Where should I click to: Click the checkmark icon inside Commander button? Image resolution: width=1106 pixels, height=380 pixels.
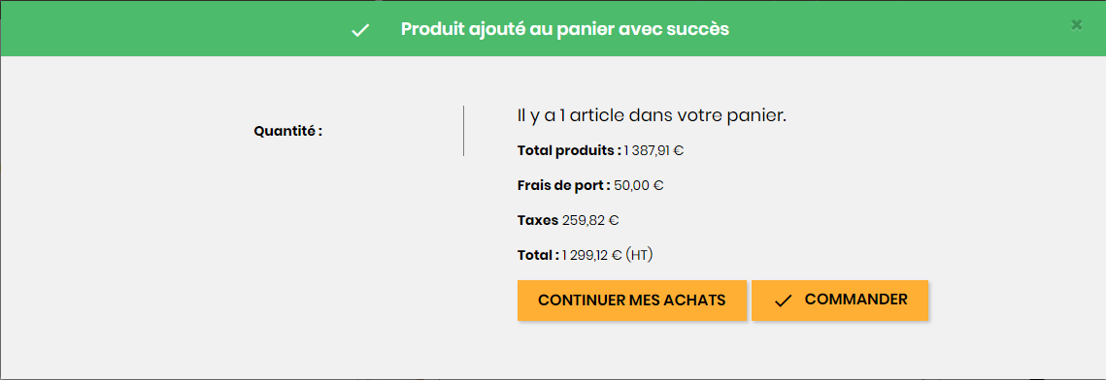click(x=783, y=301)
